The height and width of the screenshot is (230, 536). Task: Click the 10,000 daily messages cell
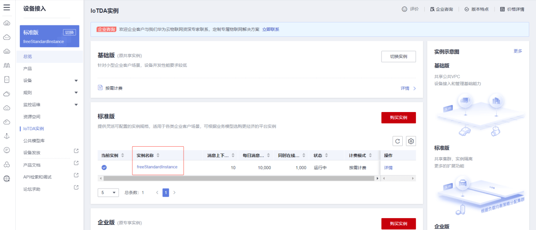(264, 168)
